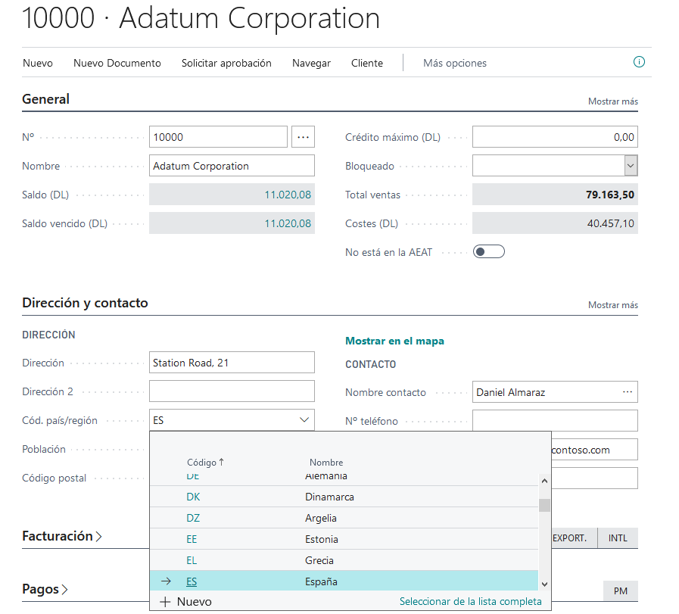Click España name in highlighted row

point(321,581)
